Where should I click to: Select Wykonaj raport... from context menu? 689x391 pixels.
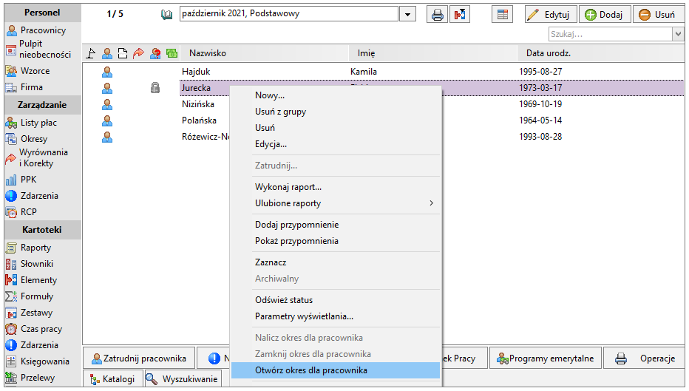(x=288, y=187)
